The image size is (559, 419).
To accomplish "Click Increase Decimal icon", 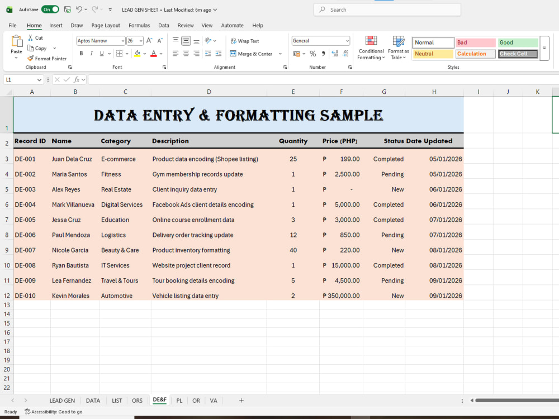I will click(x=335, y=54).
